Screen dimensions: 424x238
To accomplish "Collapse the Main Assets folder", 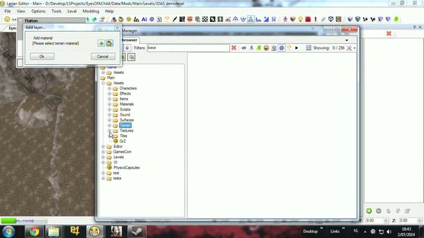I will [103, 83].
